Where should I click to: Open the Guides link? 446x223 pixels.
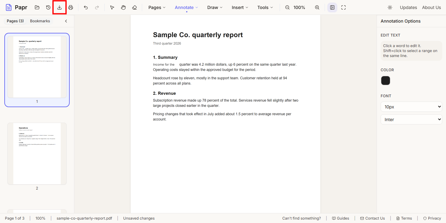click(x=340, y=218)
